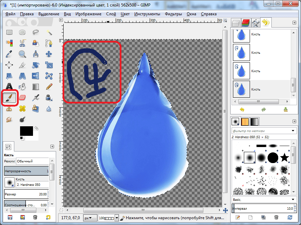301x225 pixels.
Task: Choose the Bucket Fill tool
Action: tap(22, 86)
